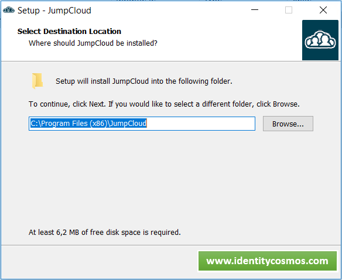This screenshot has width=342, height=280.
Task: Click the 'To continue, click Next' instruction text
Action: pyautogui.click(x=164, y=104)
